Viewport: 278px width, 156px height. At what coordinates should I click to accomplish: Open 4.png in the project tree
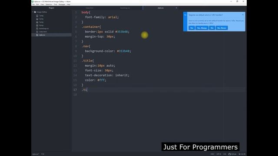pos(41,25)
